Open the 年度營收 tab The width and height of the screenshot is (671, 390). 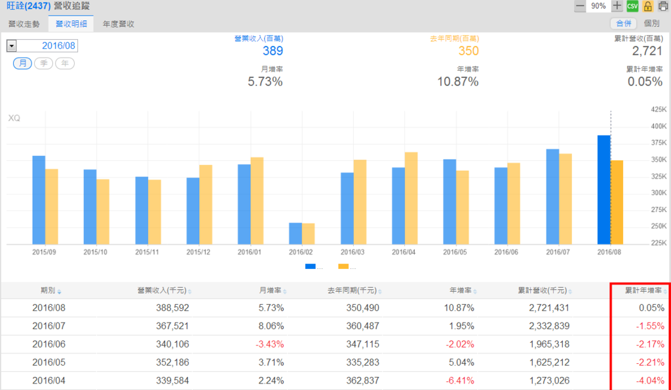click(119, 24)
